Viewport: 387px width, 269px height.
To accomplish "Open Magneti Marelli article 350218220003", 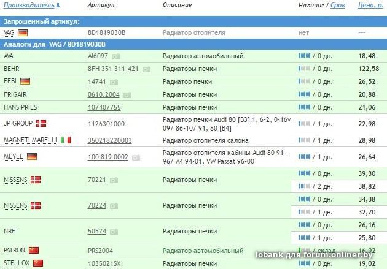I will [109, 140].
